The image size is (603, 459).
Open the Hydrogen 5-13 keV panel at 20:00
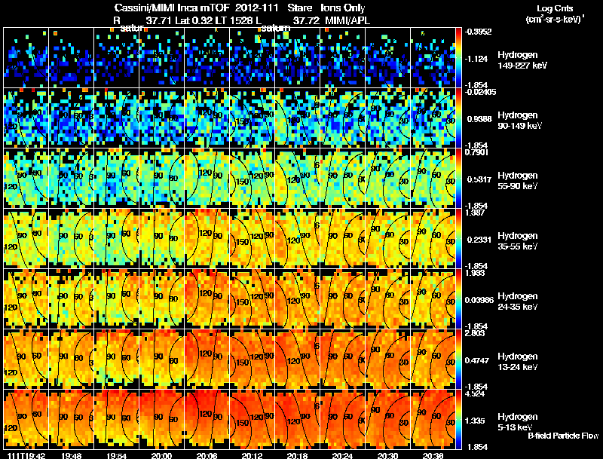click(x=161, y=419)
